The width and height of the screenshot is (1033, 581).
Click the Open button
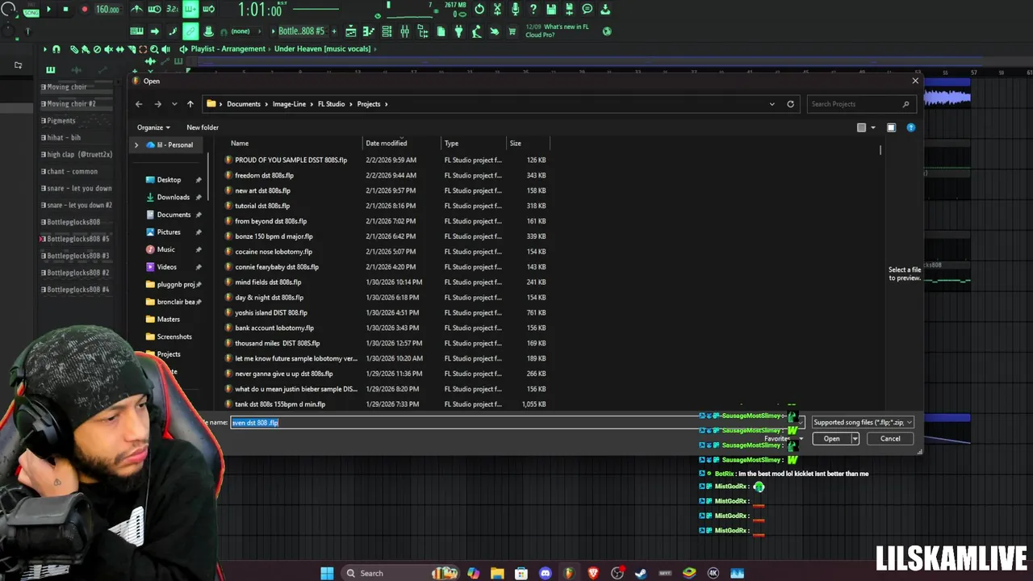831,439
